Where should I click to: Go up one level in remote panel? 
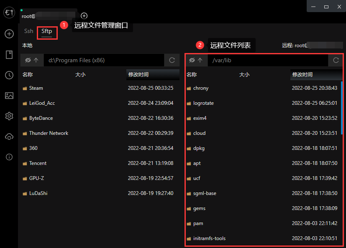[200, 60]
